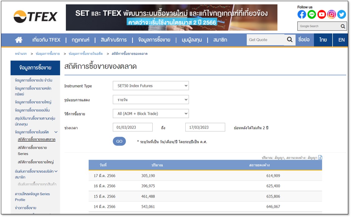The width and height of the screenshot is (351, 217).
Task: Open the LINE social icon
Action: [312, 15]
